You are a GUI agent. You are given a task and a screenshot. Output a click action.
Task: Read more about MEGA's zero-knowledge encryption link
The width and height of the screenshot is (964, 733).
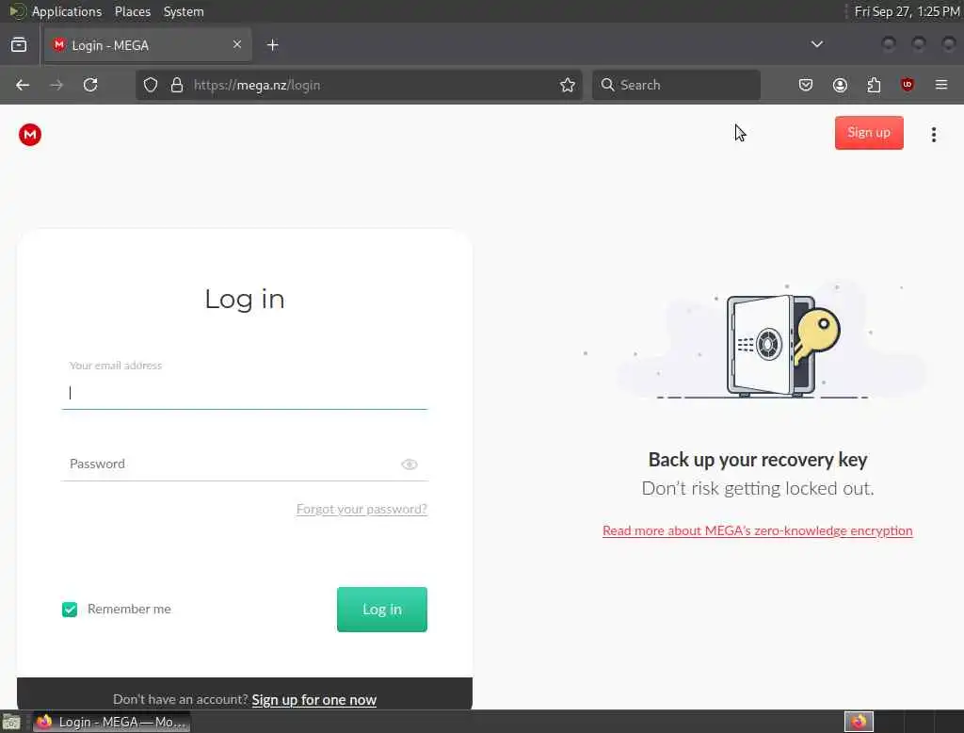tap(758, 530)
